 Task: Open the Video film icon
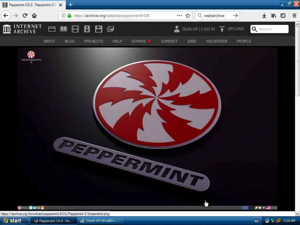(x=75, y=29)
